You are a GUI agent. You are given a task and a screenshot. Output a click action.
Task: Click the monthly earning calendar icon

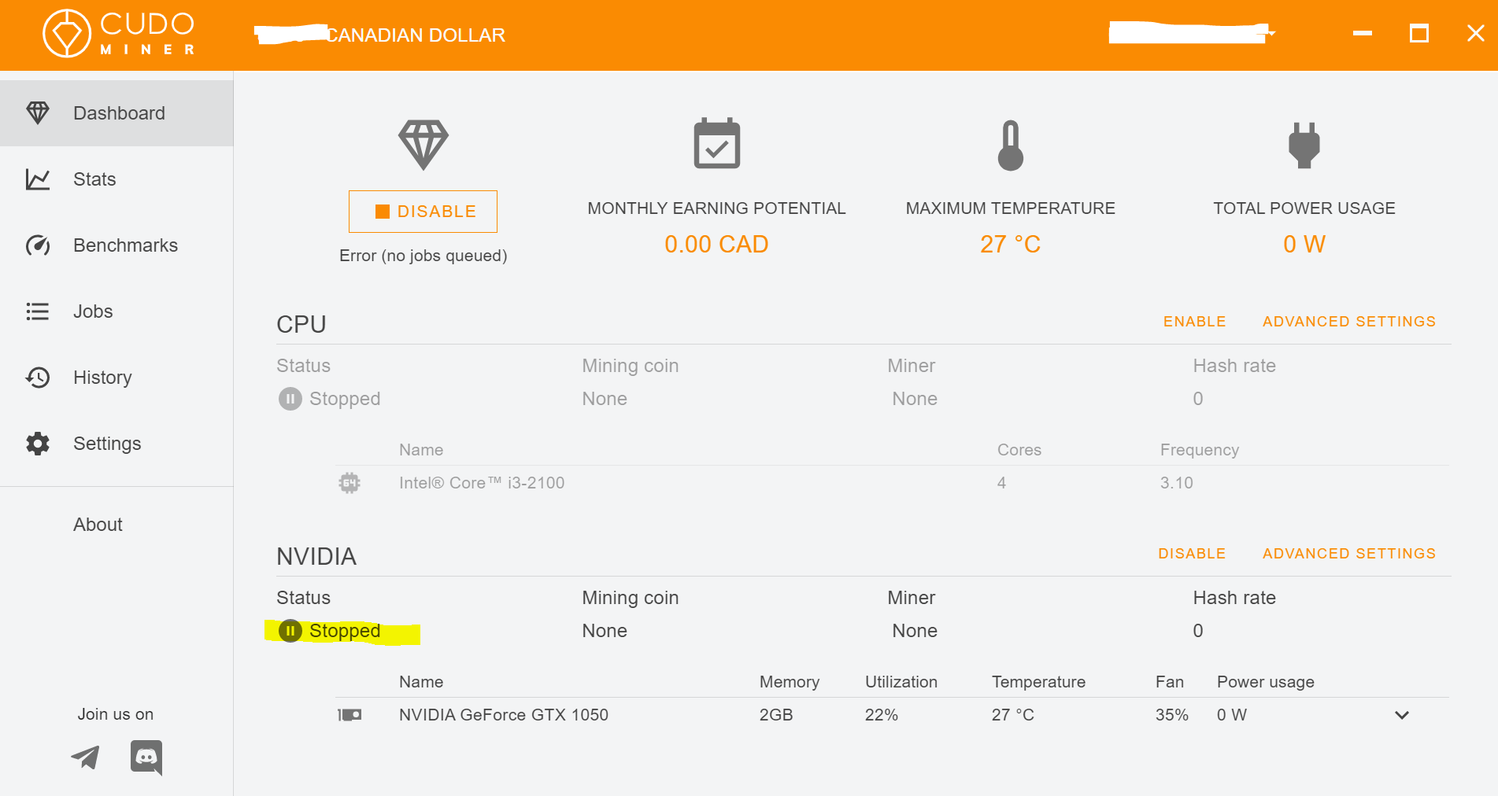point(716,143)
